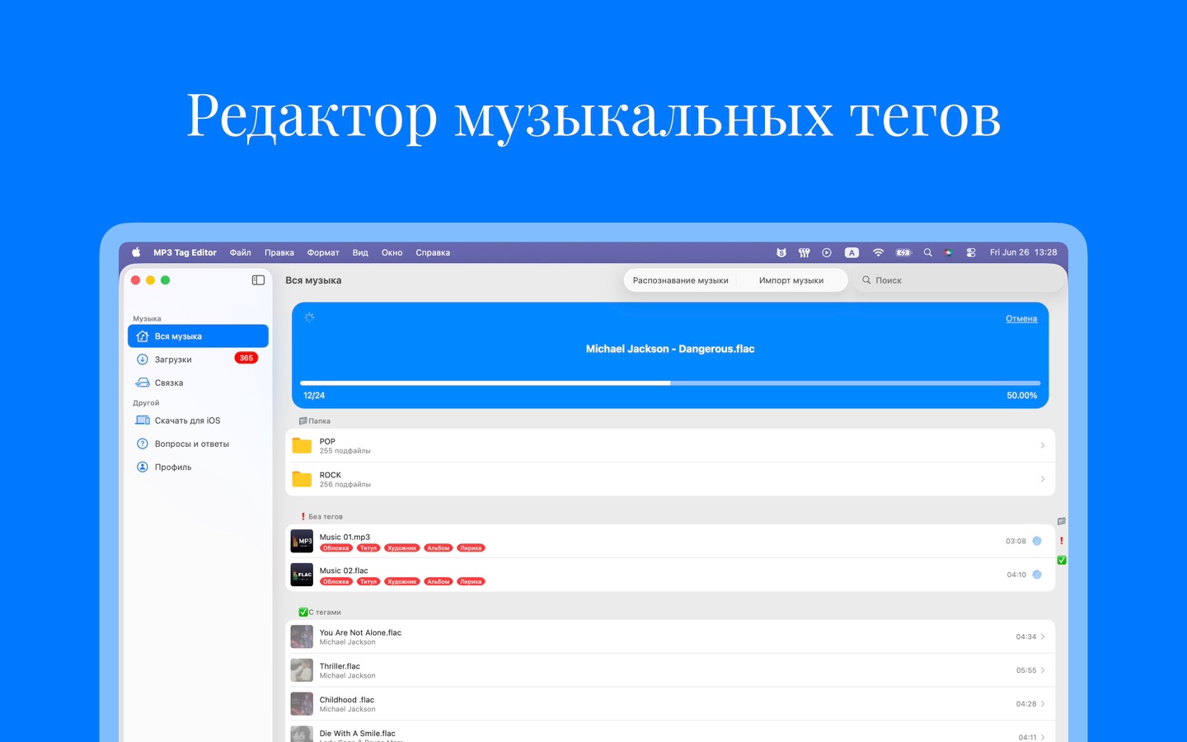The height and width of the screenshot is (742, 1187).
Task: Open chevron for Thriller.flac
Action: click(x=1043, y=670)
